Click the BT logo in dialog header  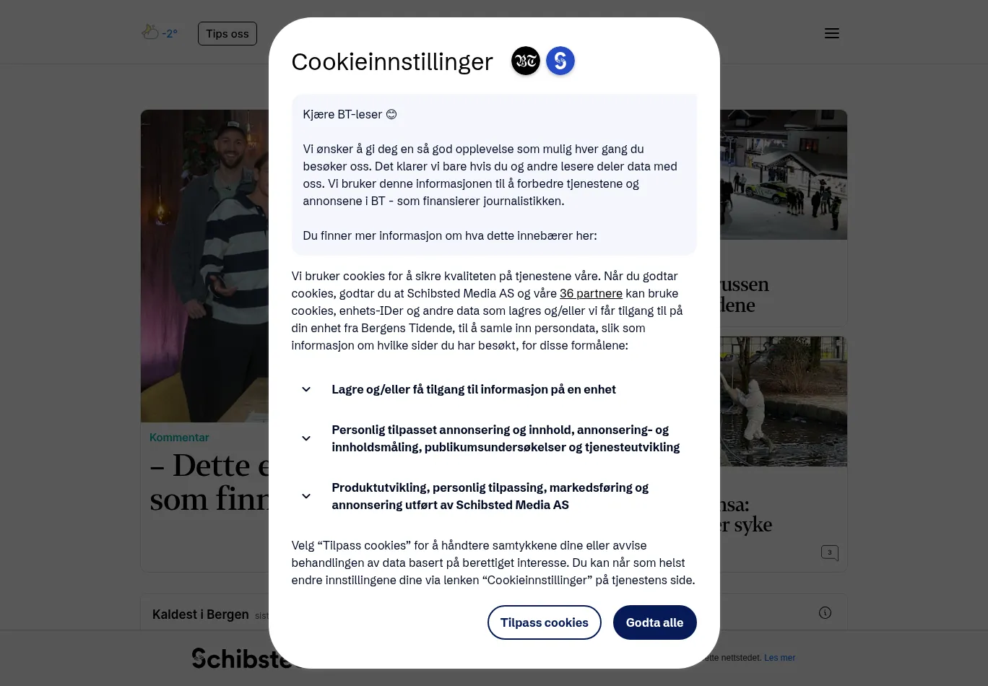point(526,61)
